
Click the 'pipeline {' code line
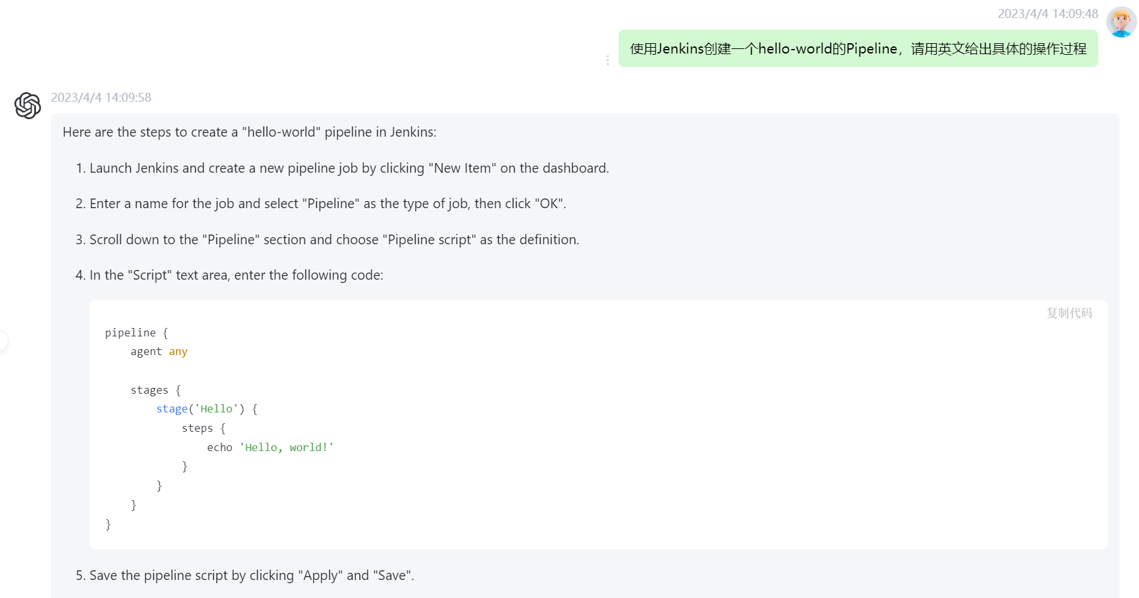[137, 333]
